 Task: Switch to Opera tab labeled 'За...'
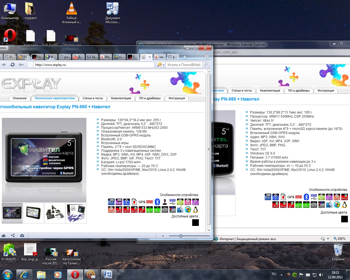point(92,57)
